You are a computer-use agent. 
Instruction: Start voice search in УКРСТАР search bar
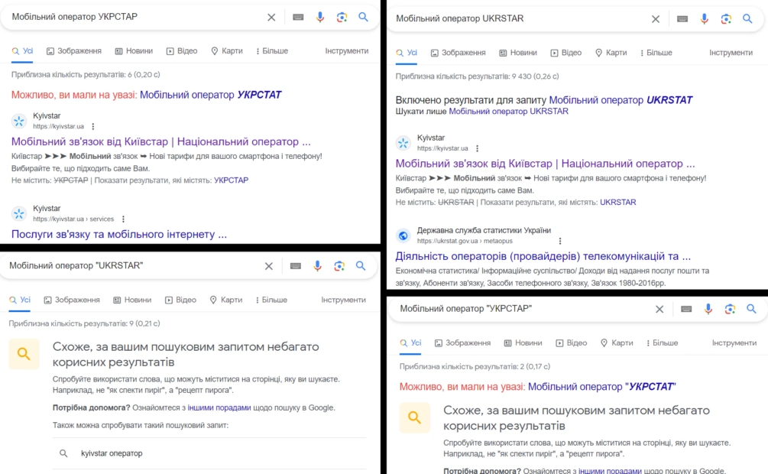[320, 17]
